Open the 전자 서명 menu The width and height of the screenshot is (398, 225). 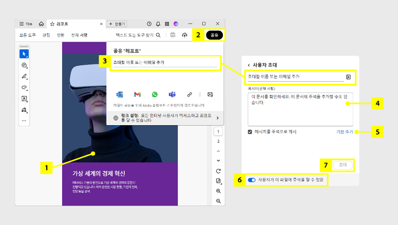(x=79, y=35)
